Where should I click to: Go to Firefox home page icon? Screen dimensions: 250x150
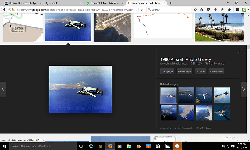223,10
